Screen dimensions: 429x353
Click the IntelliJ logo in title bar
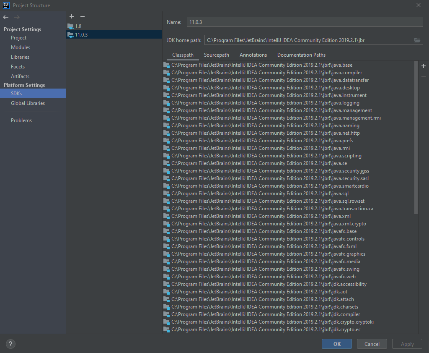pyautogui.click(x=6, y=5)
